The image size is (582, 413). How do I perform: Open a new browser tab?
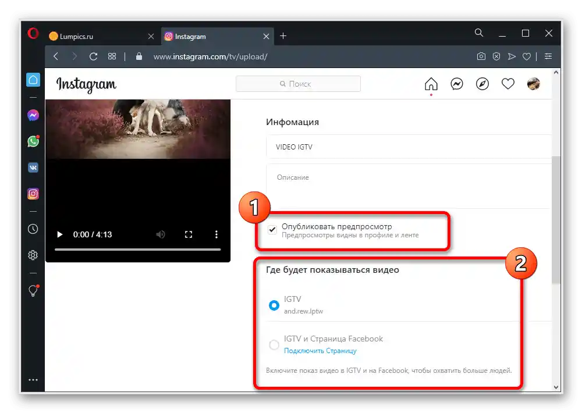pyautogui.click(x=283, y=36)
